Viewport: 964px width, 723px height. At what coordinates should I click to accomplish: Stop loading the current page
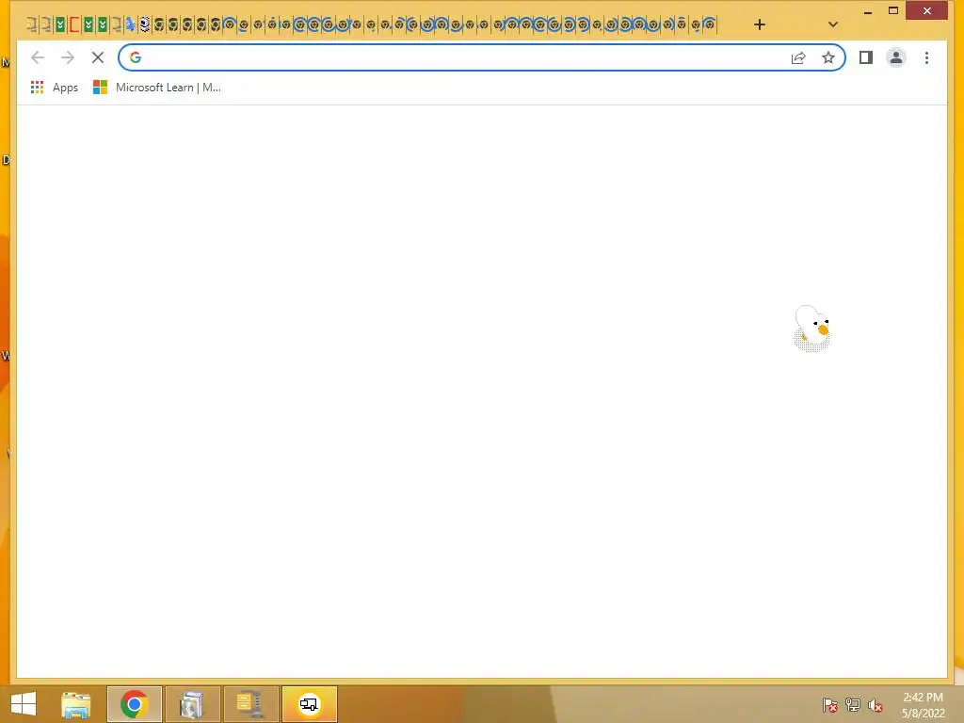98,57
